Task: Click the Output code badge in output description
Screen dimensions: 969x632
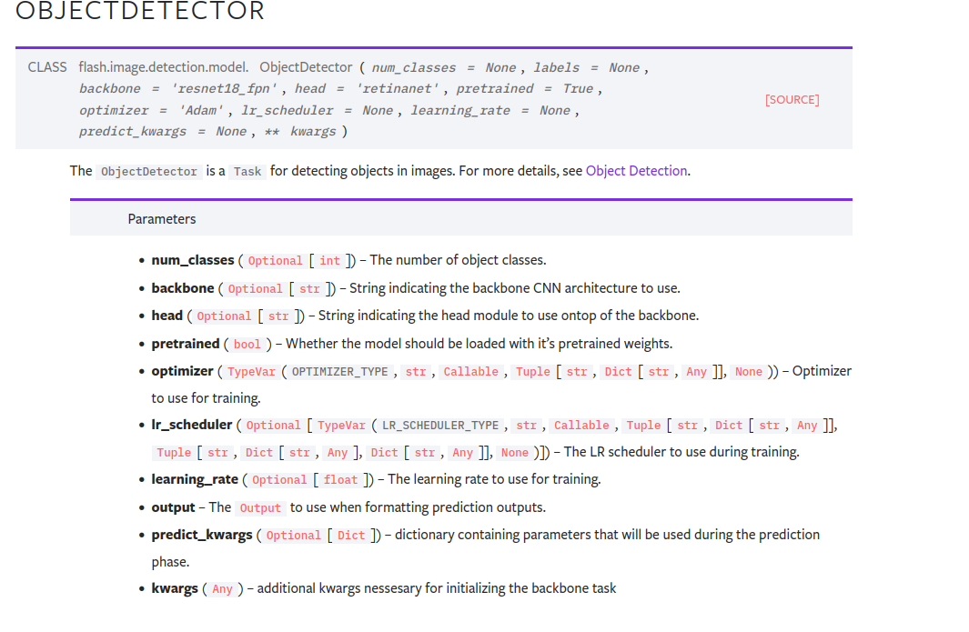Action: [x=260, y=508]
